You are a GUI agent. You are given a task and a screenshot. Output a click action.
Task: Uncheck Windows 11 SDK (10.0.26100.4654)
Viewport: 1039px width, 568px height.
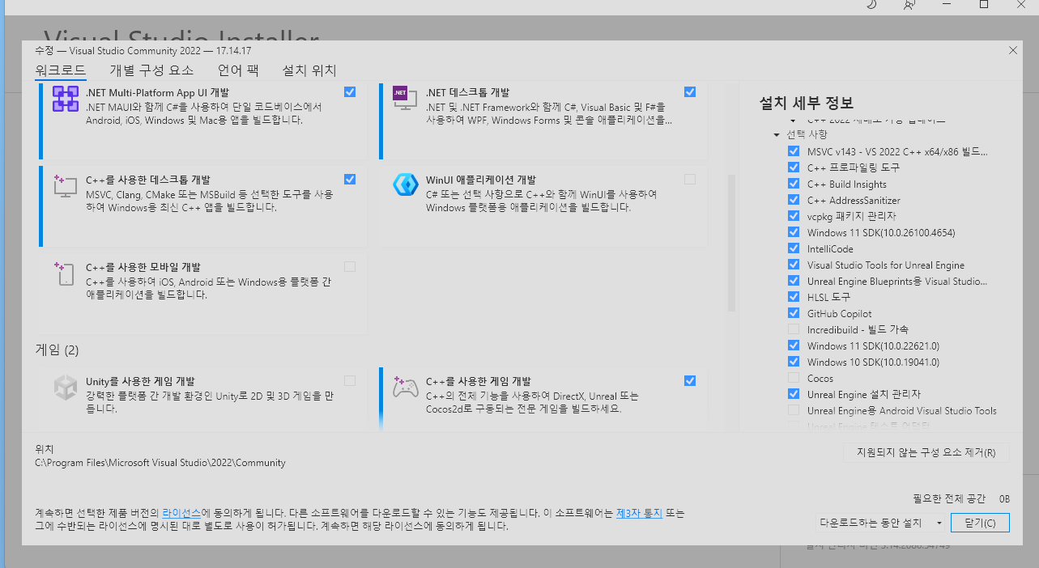pyautogui.click(x=793, y=232)
